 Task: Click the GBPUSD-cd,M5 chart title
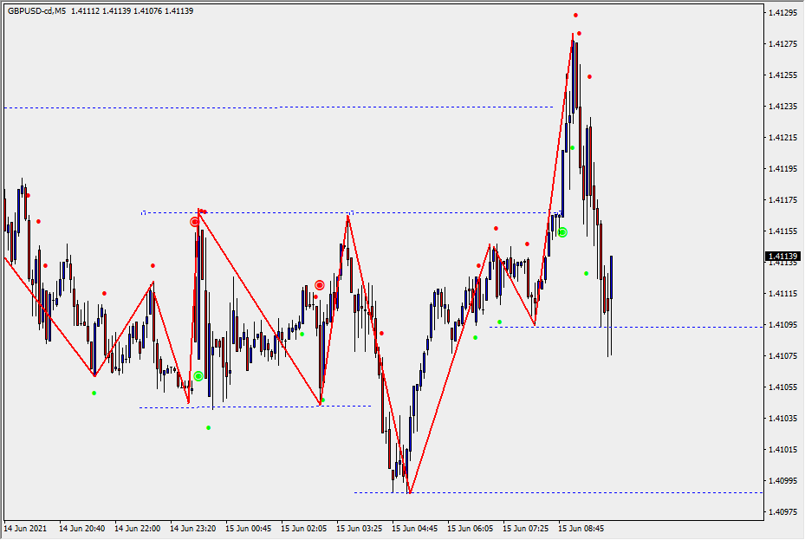36,11
